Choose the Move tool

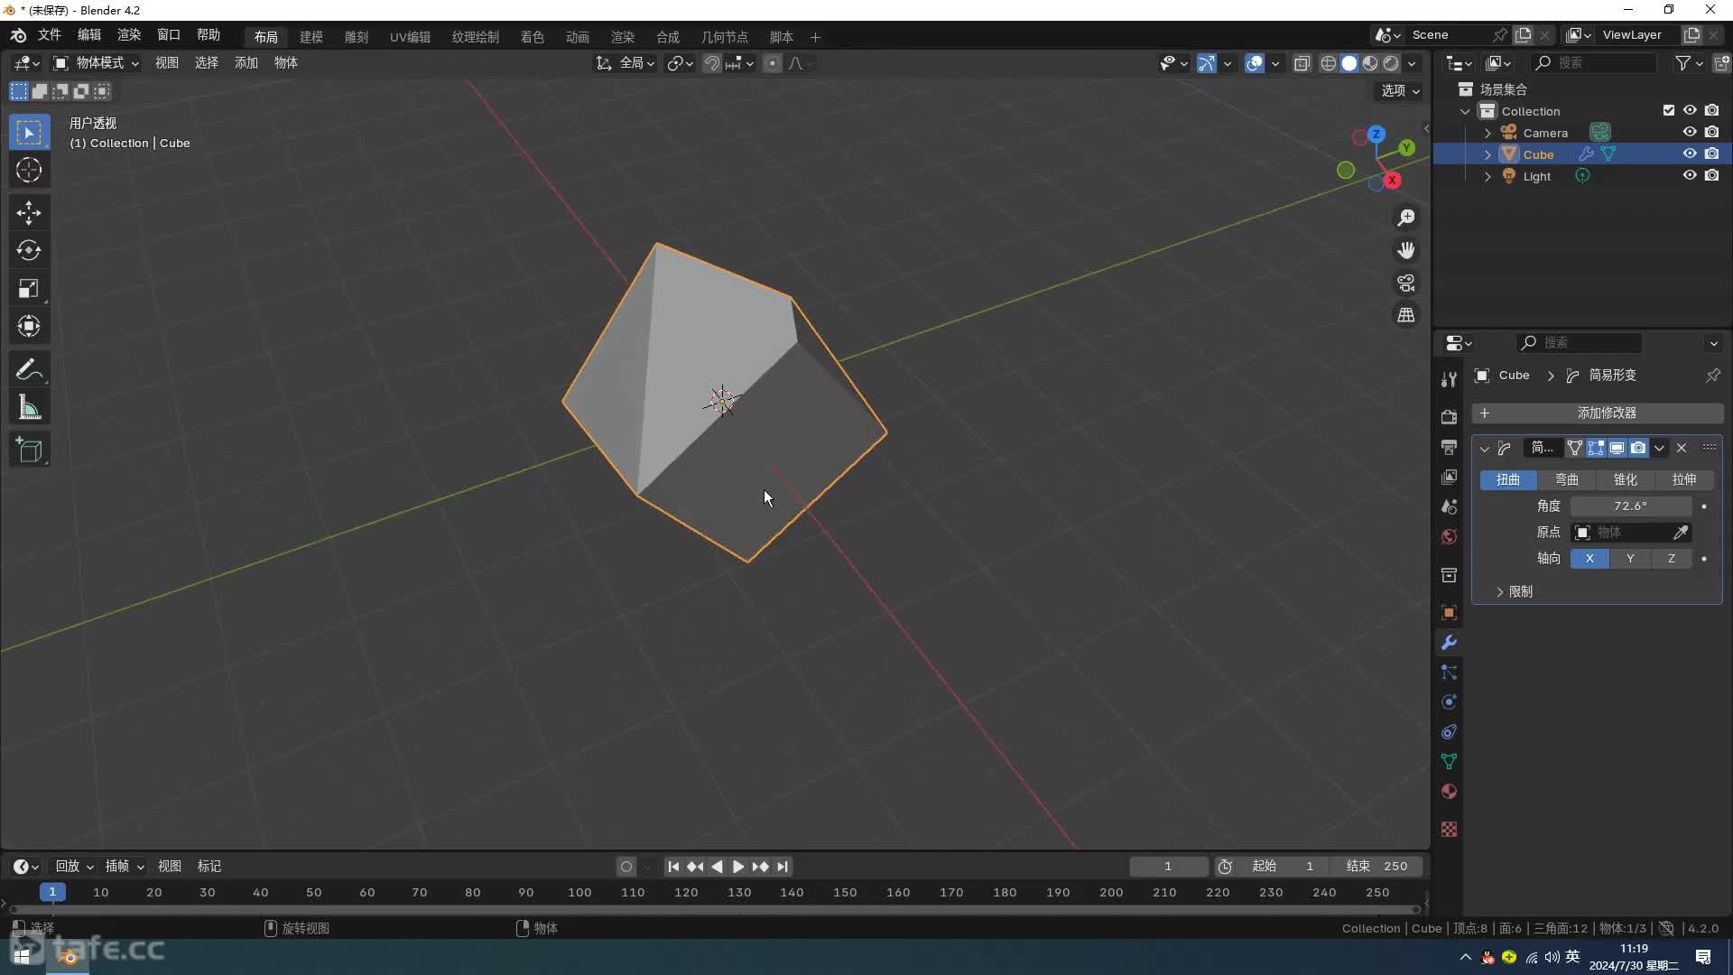(x=29, y=213)
